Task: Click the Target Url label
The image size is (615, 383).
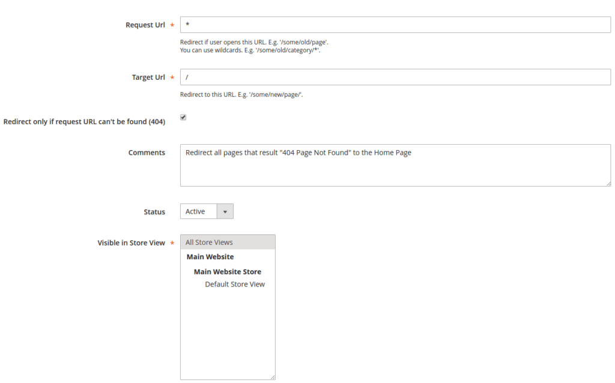Action: (148, 77)
